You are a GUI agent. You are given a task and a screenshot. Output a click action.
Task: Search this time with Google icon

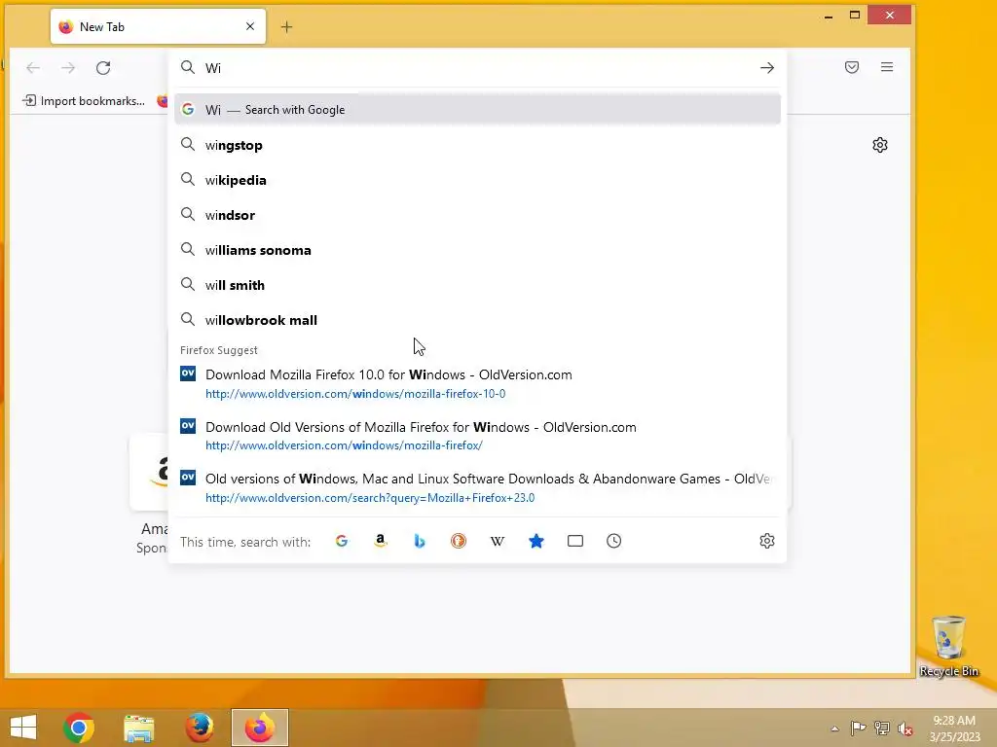(x=342, y=541)
